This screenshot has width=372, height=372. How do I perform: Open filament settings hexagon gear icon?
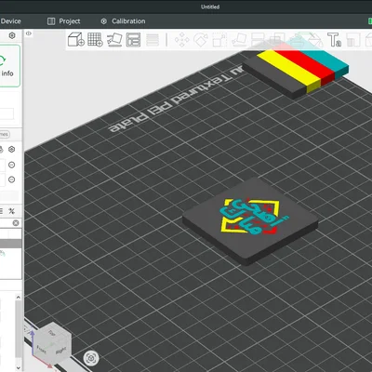point(12,150)
